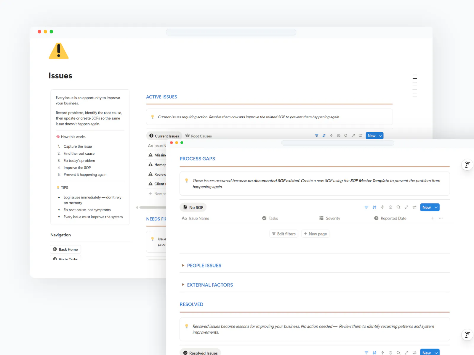Click search icon in Resolved Issues toolbar
Viewport: 474px width, 355px height.
click(x=398, y=353)
